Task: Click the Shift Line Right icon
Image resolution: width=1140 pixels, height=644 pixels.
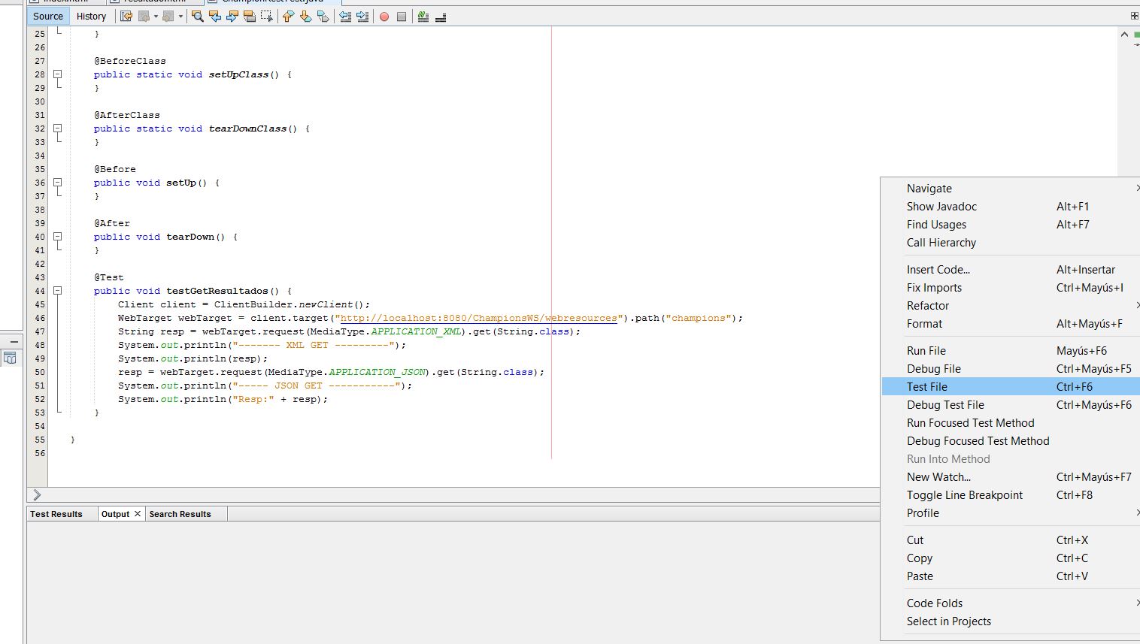Action: pos(361,16)
